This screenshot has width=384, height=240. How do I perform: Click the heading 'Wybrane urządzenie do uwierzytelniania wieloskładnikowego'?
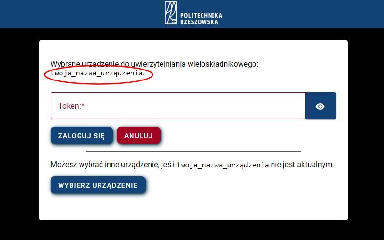coord(154,64)
